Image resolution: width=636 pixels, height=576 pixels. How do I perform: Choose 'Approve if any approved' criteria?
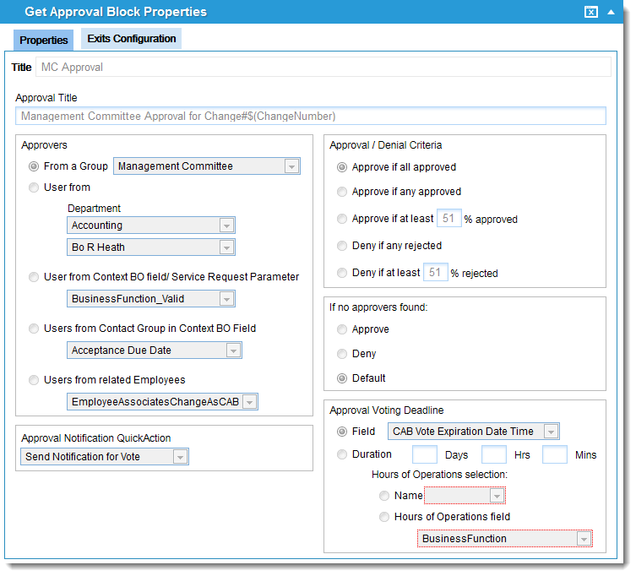(x=342, y=192)
